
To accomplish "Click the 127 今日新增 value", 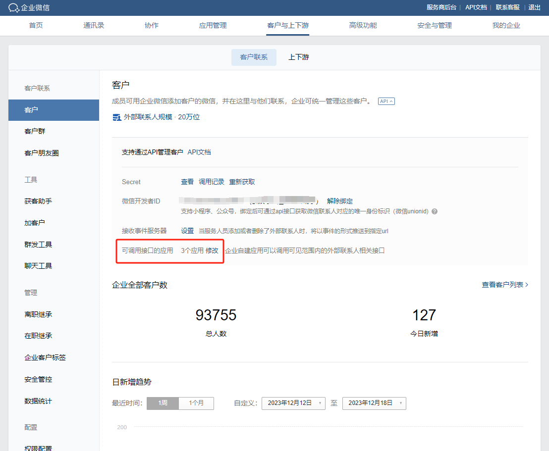I will tap(424, 315).
